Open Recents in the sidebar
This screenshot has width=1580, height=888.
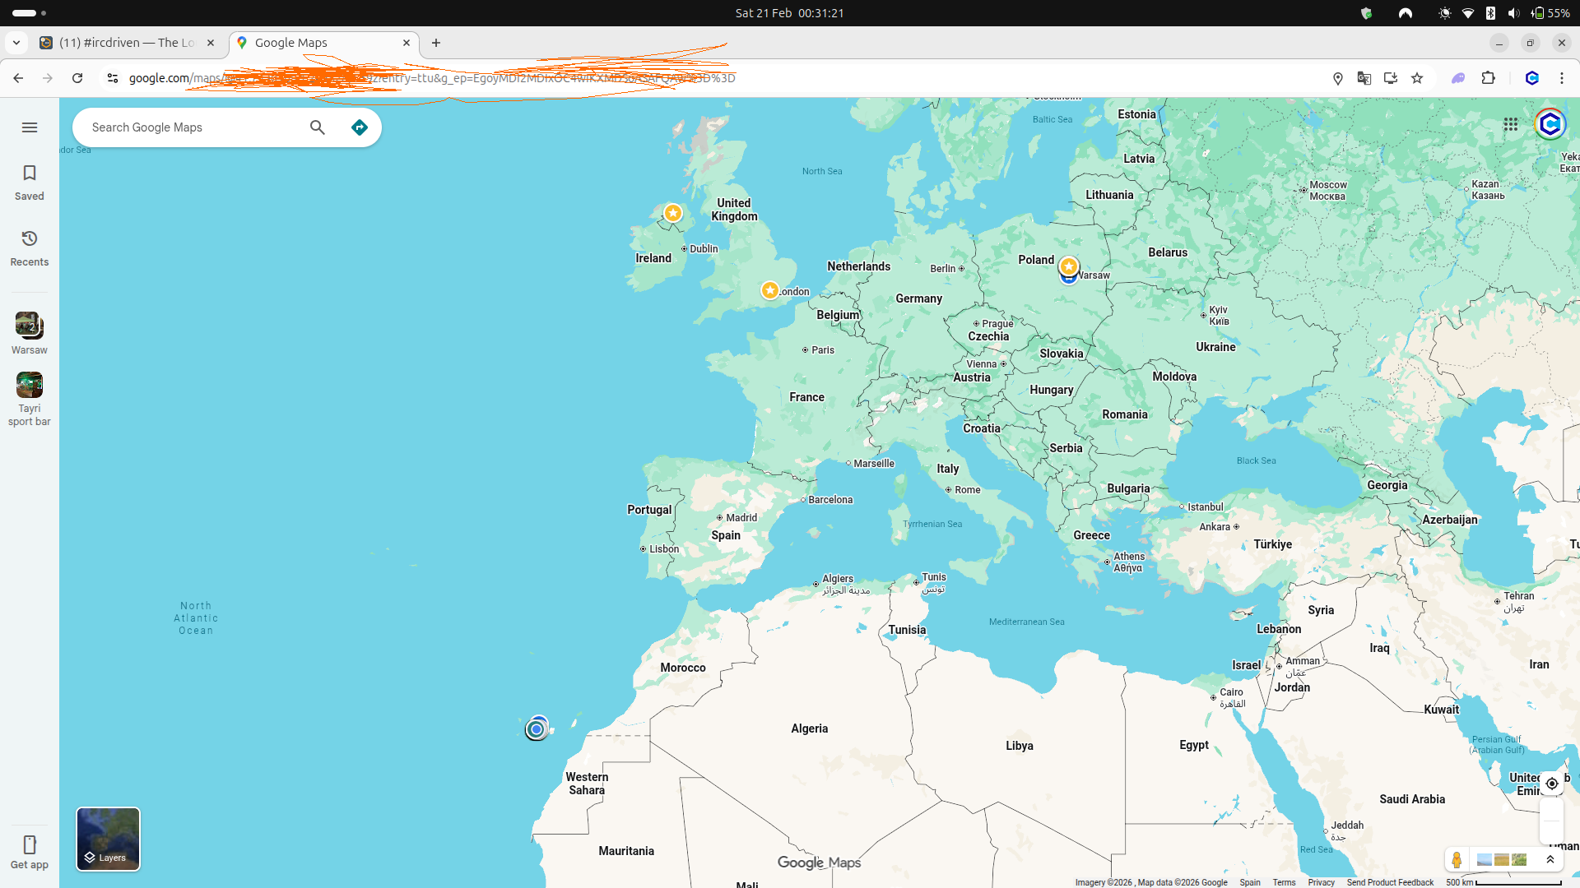tap(30, 247)
